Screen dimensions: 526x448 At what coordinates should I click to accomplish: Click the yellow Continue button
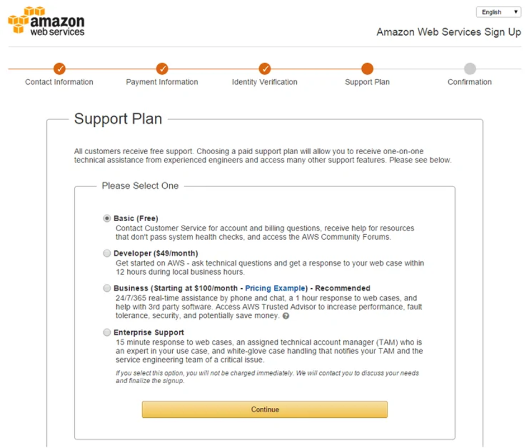(x=265, y=409)
